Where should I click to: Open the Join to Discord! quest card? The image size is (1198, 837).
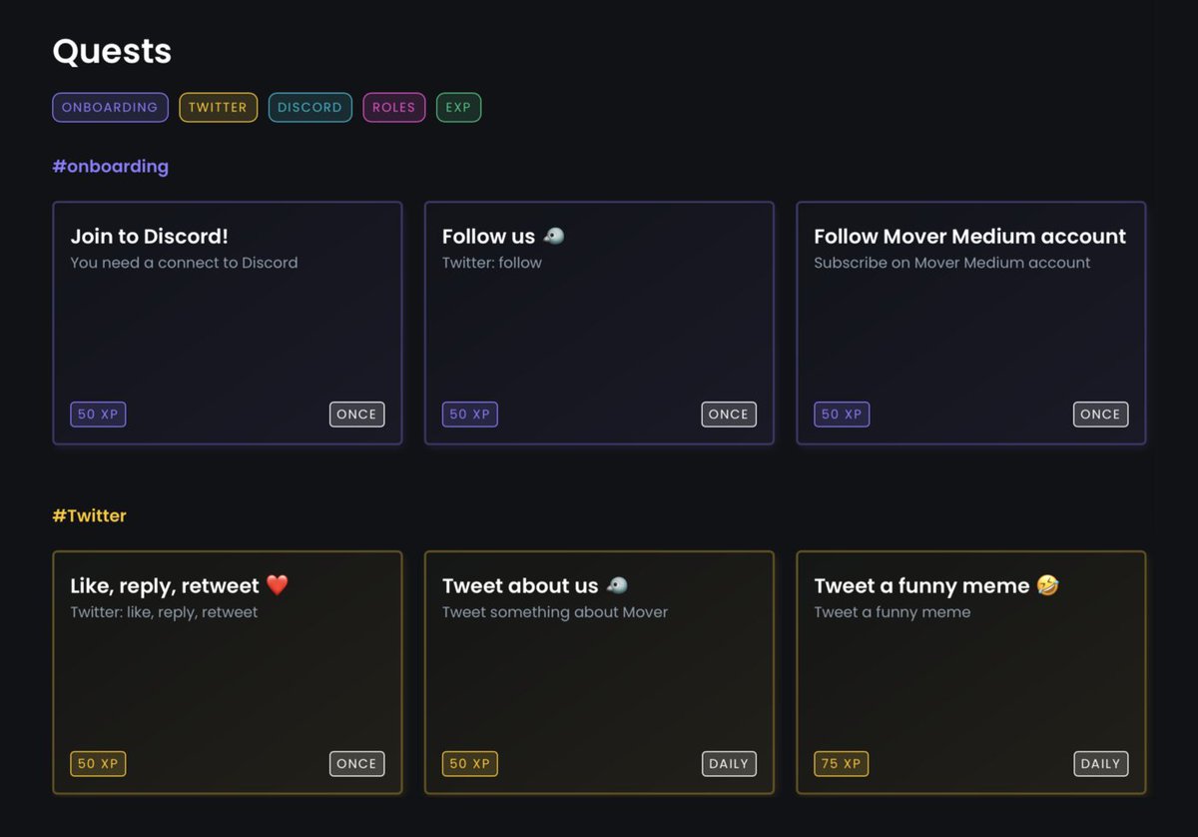[x=228, y=323]
